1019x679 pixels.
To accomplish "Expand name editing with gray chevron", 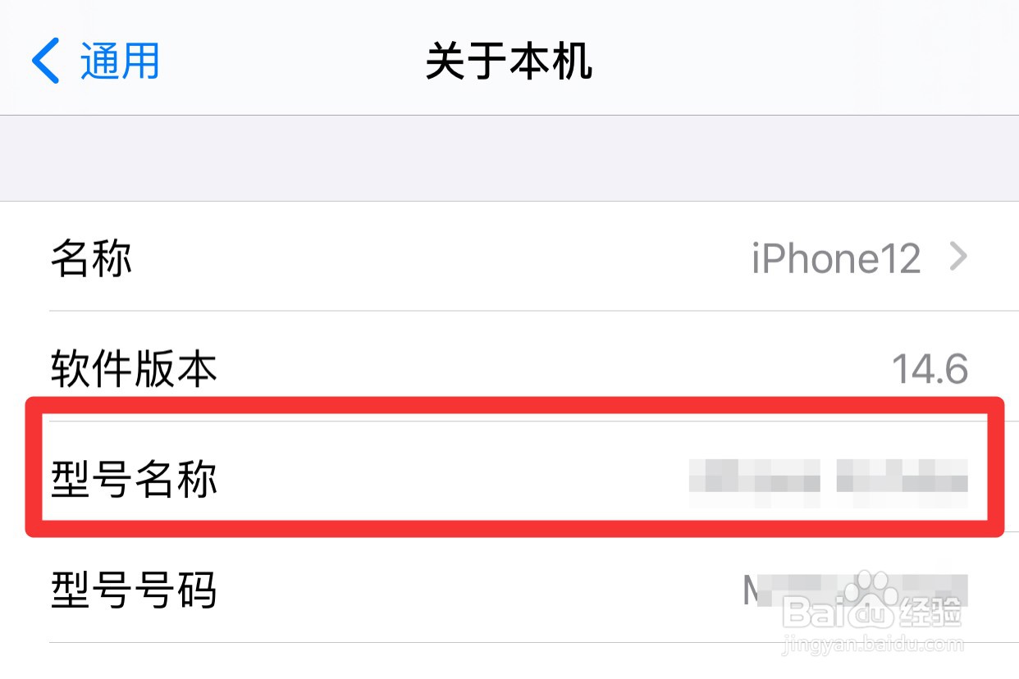I will (958, 258).
